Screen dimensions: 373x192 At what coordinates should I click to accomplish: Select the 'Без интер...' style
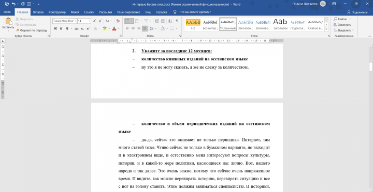210,24
